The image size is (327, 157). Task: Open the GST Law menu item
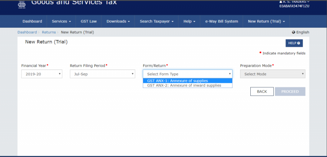89,21
